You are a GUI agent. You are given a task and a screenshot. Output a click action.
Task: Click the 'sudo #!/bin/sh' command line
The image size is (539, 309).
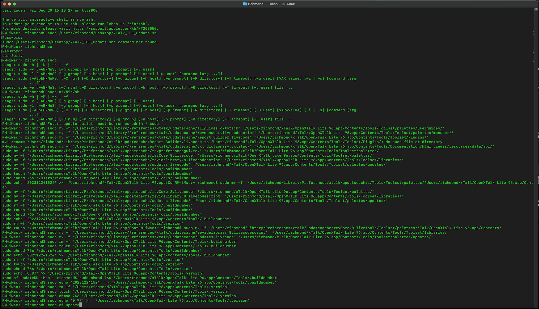(41, 92)
